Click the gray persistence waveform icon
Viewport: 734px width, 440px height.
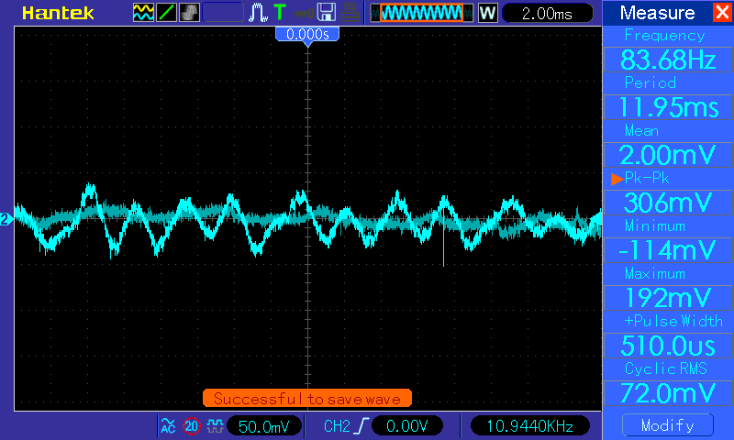[x=189, y=13]
